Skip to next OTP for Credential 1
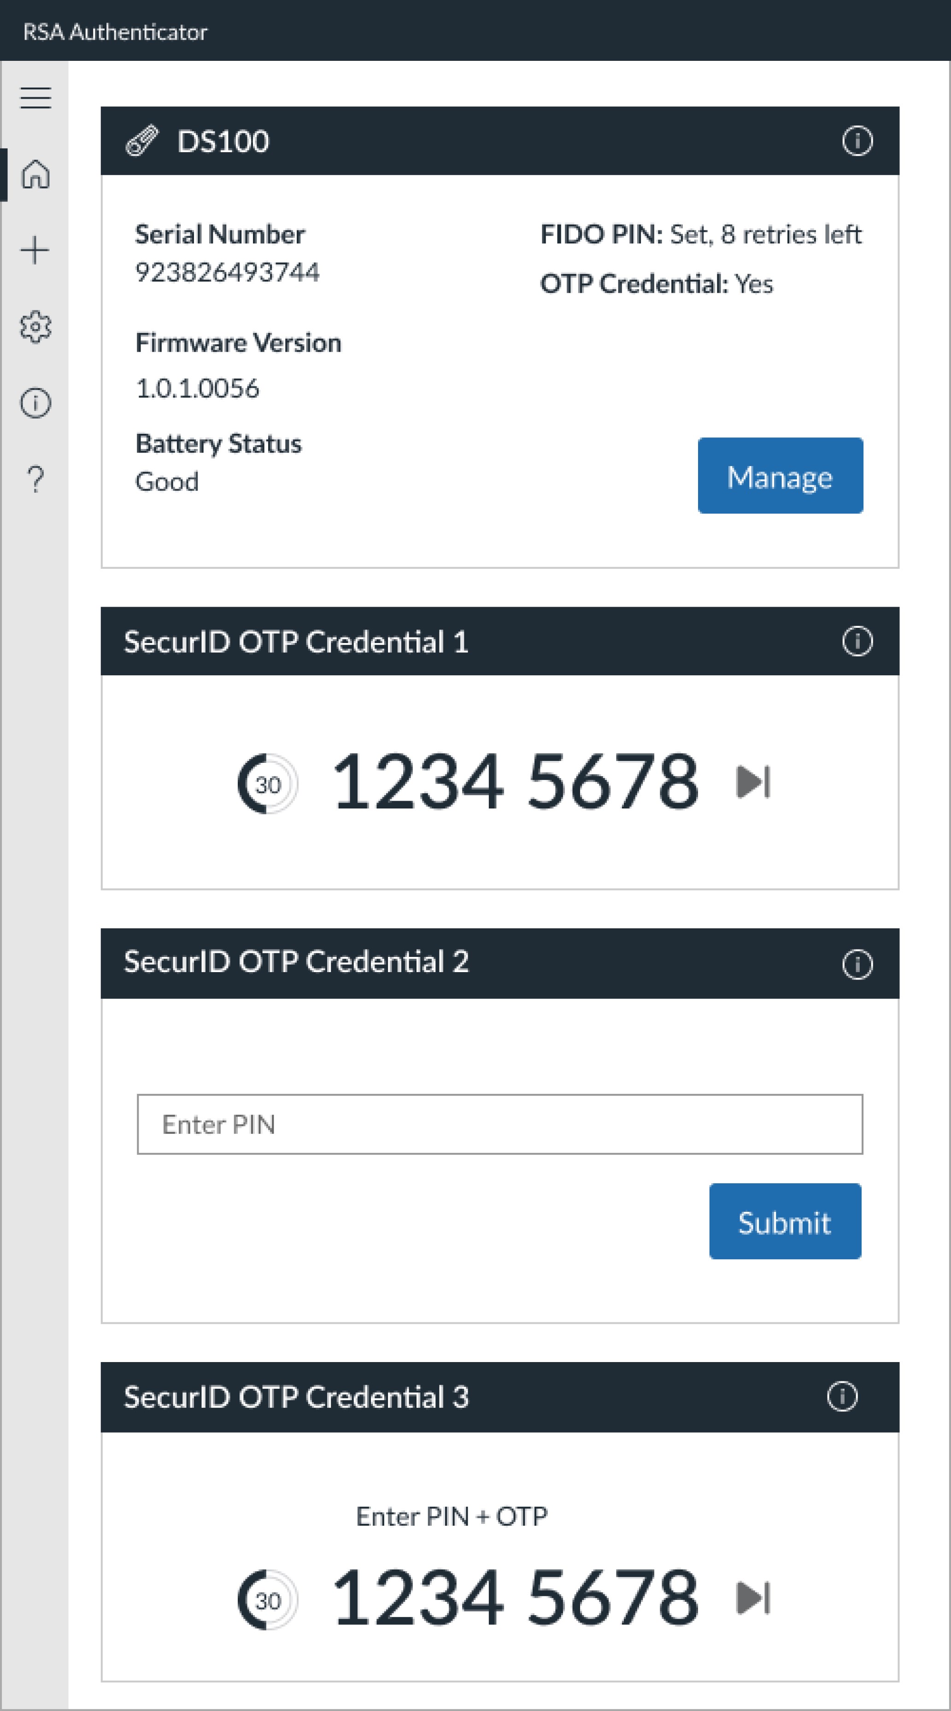Screen dimensions: 951x1711 coord(753,782)
